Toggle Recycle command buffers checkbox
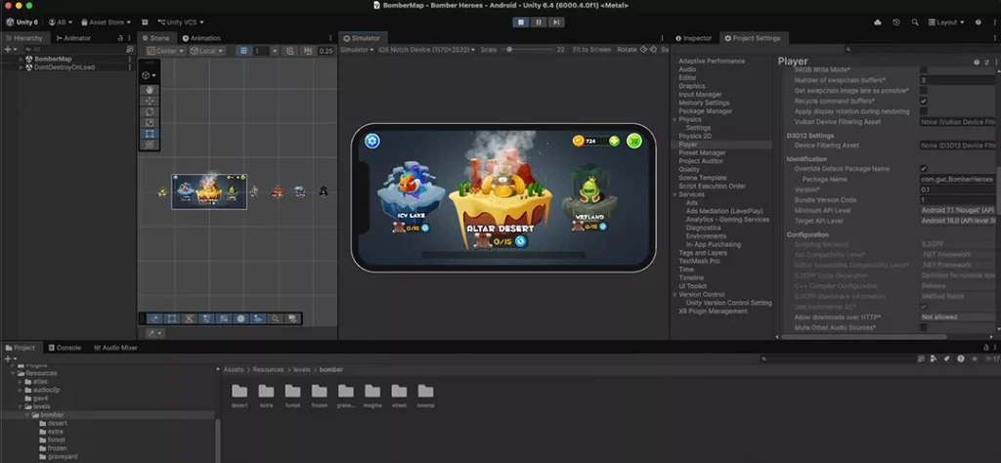 [923, 101]
